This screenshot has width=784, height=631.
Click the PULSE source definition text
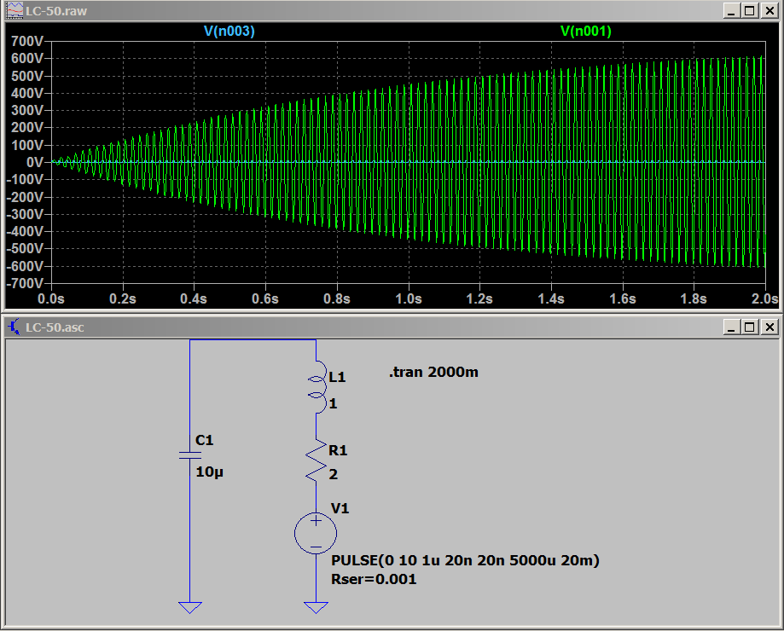[464, 560]
